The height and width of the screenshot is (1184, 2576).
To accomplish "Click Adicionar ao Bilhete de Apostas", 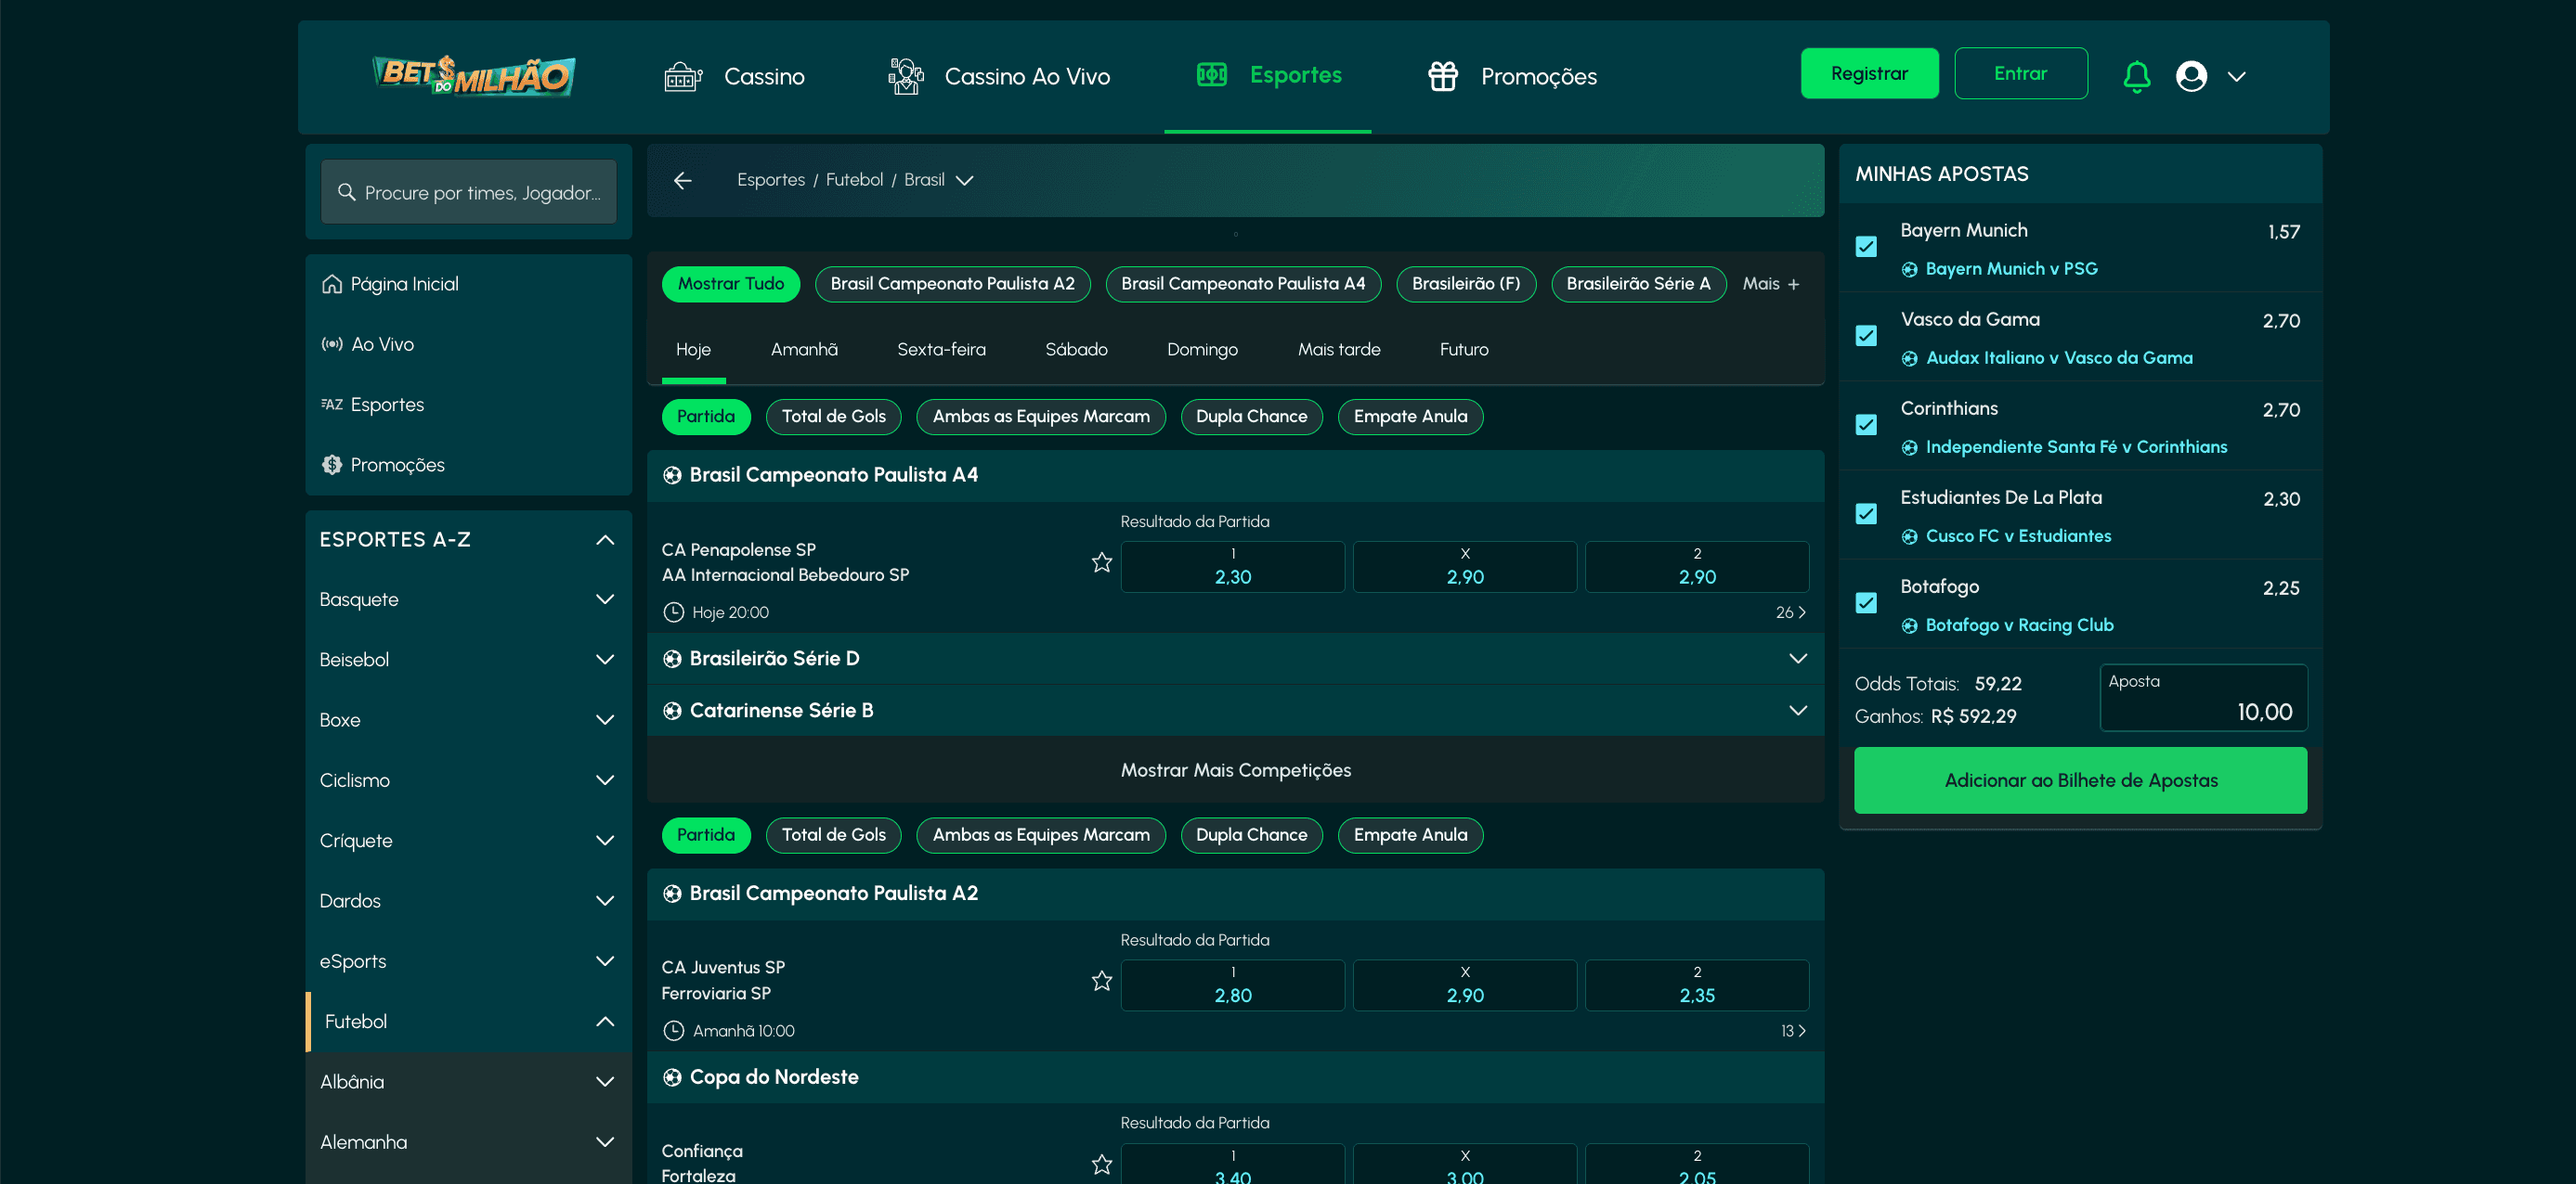I will 2080,780.
